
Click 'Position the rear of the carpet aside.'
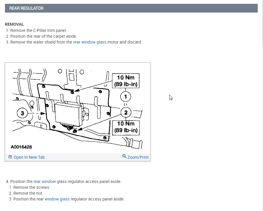[x=43, y=36]
